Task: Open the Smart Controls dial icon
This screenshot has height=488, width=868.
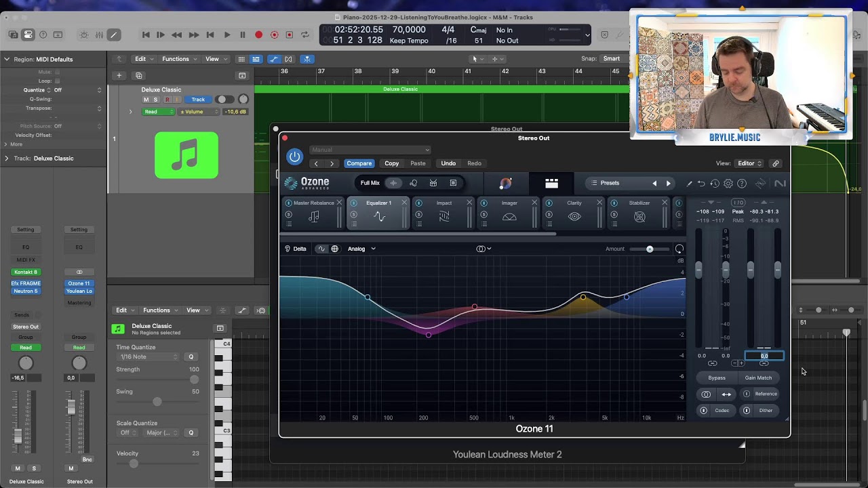Action: point(84,35)
